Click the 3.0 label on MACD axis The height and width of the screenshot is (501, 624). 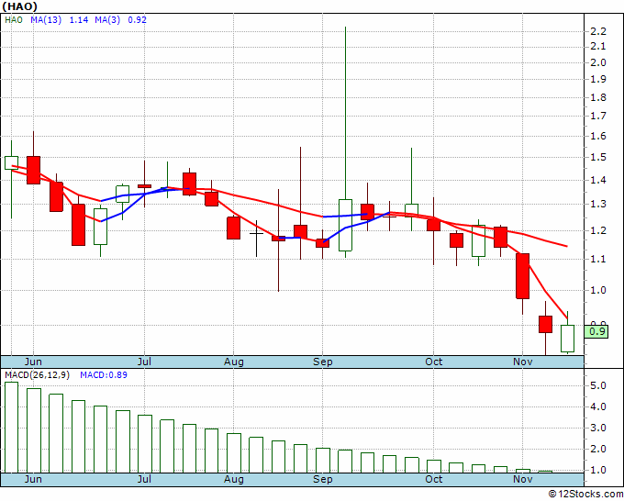[598, 428]
